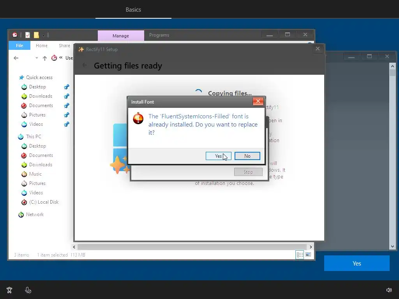Click New folder quick access toolbar icon
This screenshot has width=399, height=299.
pos(36,35)
